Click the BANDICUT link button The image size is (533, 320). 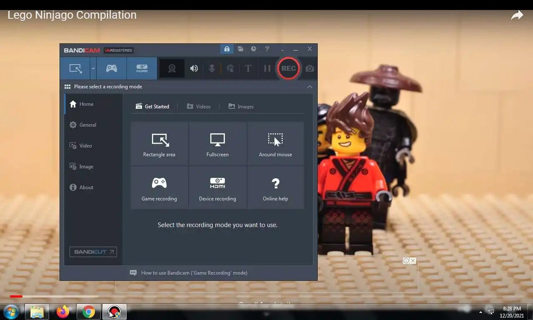pos(93,252)
